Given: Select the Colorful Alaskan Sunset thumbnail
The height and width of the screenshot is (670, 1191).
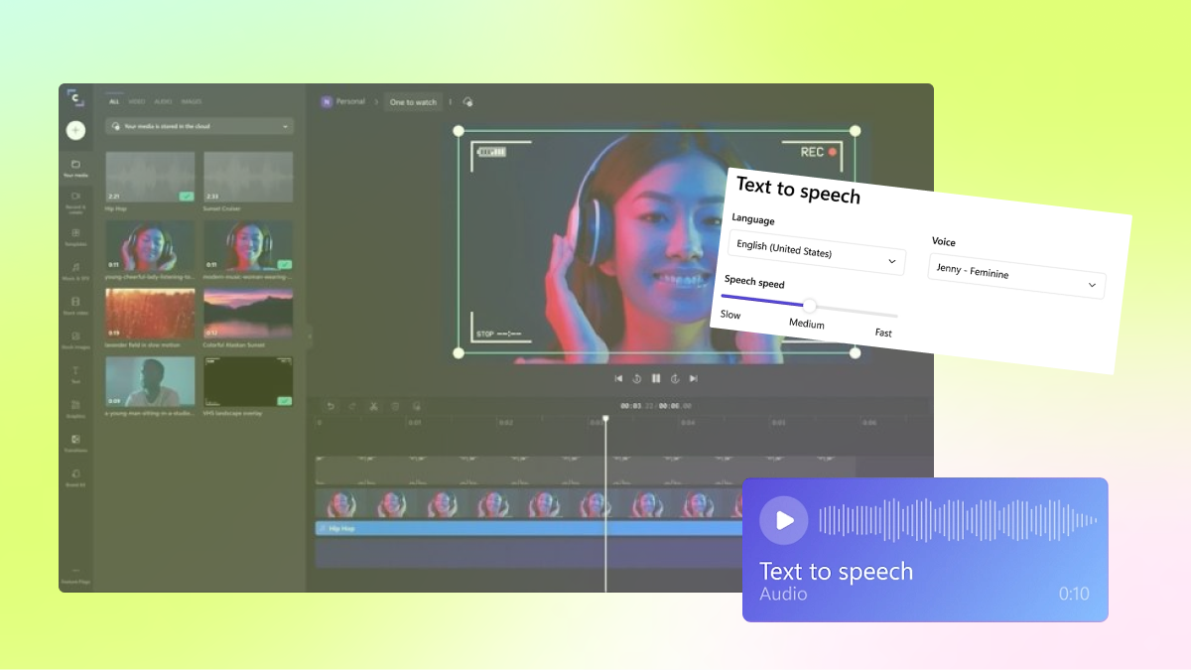Looking at the screenshot, I should [x=248, y=314].
